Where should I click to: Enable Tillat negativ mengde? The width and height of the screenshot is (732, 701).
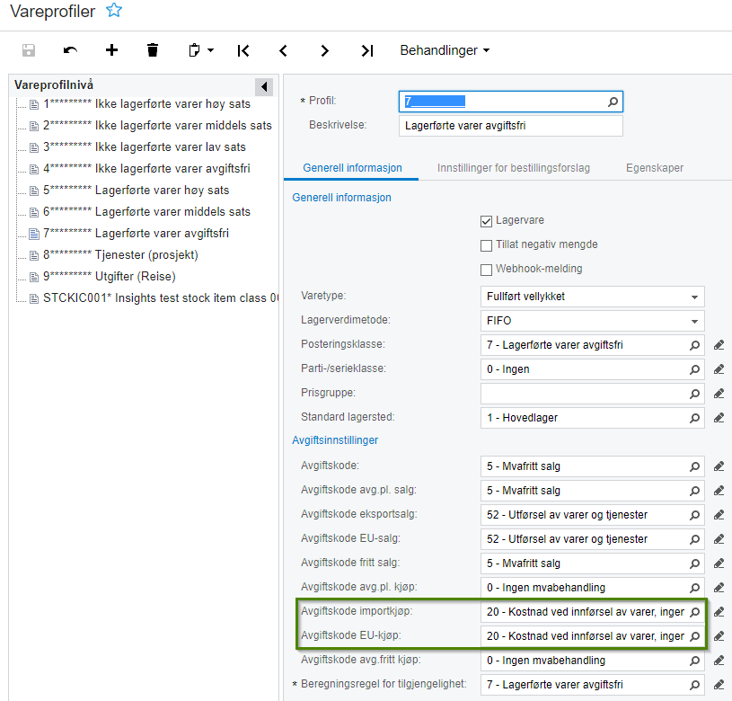click(487, 244)
